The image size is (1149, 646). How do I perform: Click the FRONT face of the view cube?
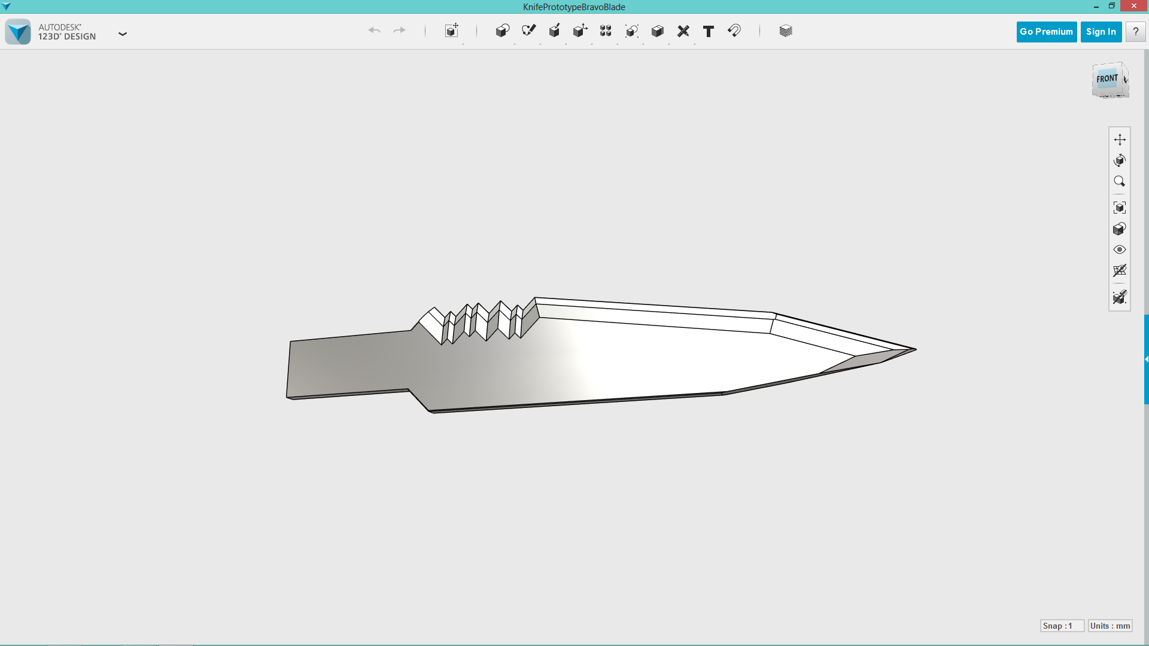[x=1107, y=78]
